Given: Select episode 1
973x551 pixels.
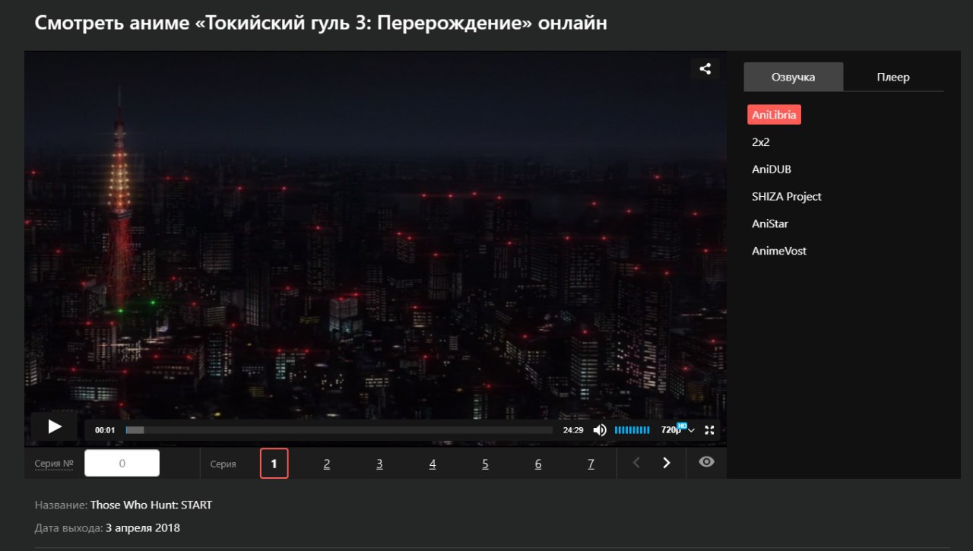Looking at the screenshot, I should (274, 464).
